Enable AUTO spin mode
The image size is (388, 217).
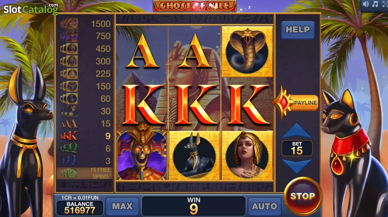(x=264, y=206)
